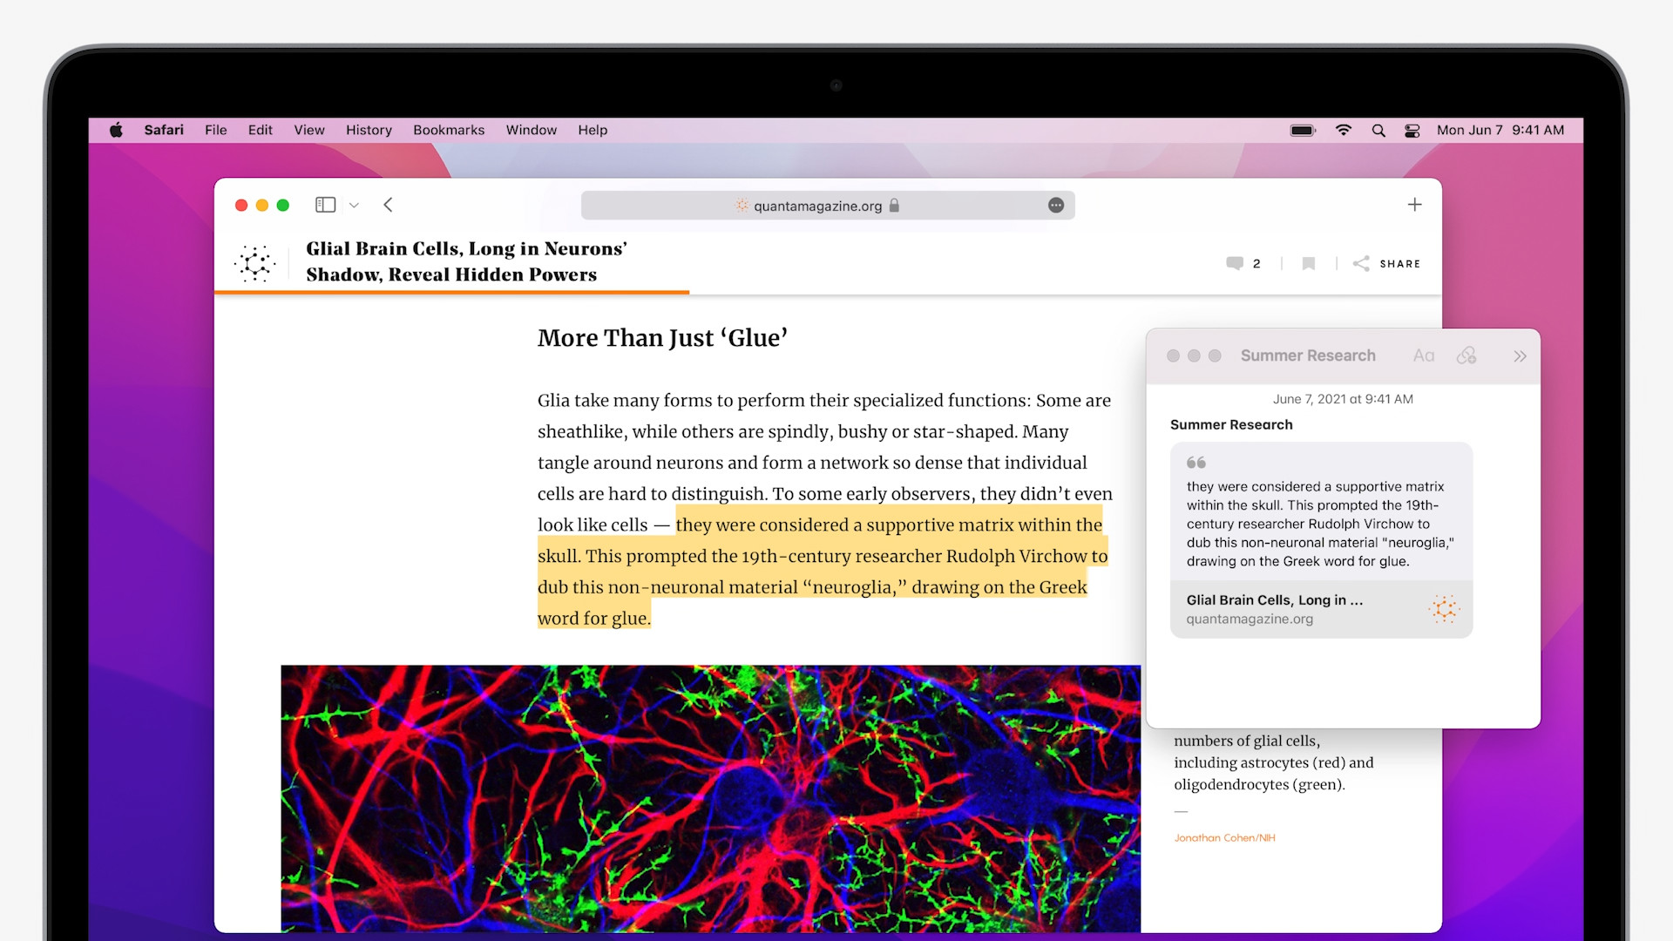Open Spotlight search in menu bar

[x=1378, y=131]
